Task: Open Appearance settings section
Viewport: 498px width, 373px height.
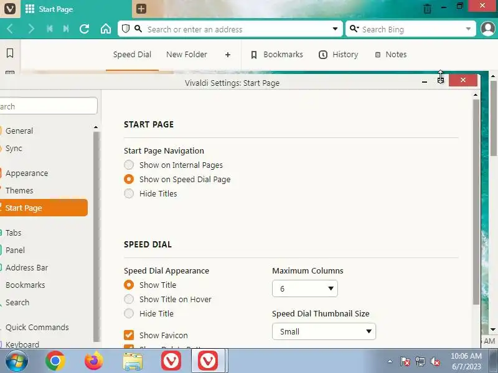Action: (x=27, y=173)
